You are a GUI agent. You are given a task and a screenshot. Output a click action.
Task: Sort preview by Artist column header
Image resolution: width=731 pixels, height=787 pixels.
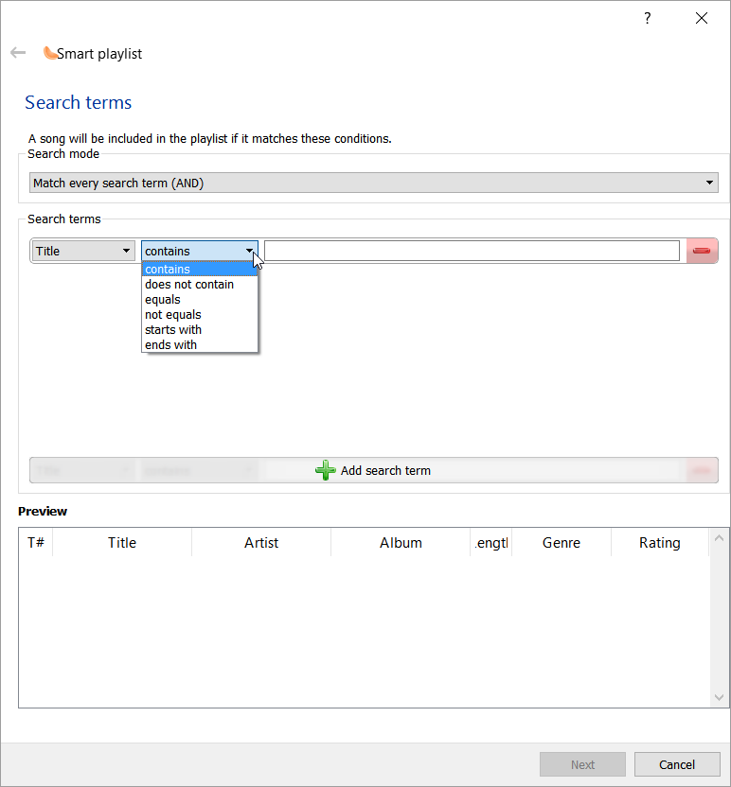click(x=261, y=542)
